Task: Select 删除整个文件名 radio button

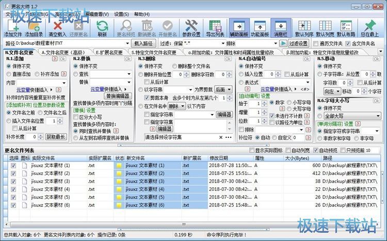Action: tap(174, 66)
